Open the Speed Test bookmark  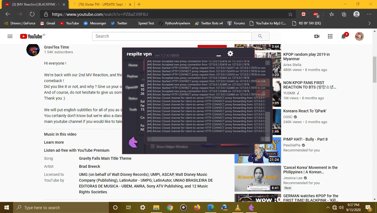click(x=143, y=23)
